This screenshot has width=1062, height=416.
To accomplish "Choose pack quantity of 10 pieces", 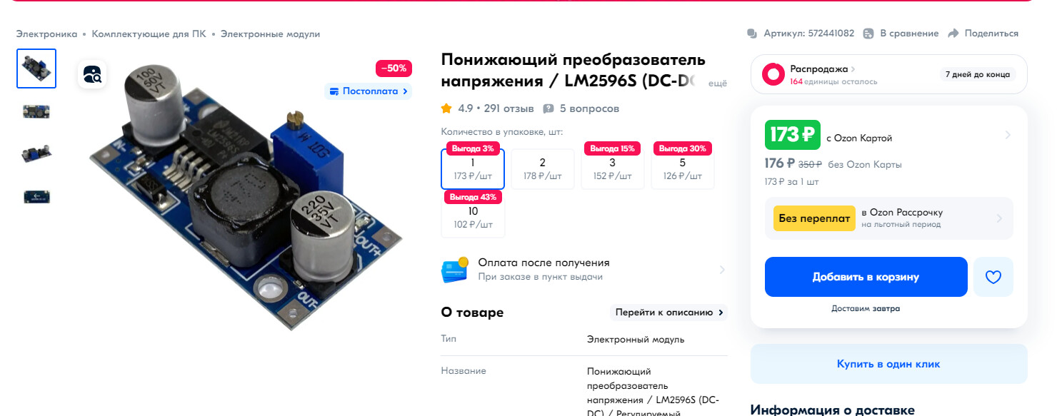I will [473, 218].
